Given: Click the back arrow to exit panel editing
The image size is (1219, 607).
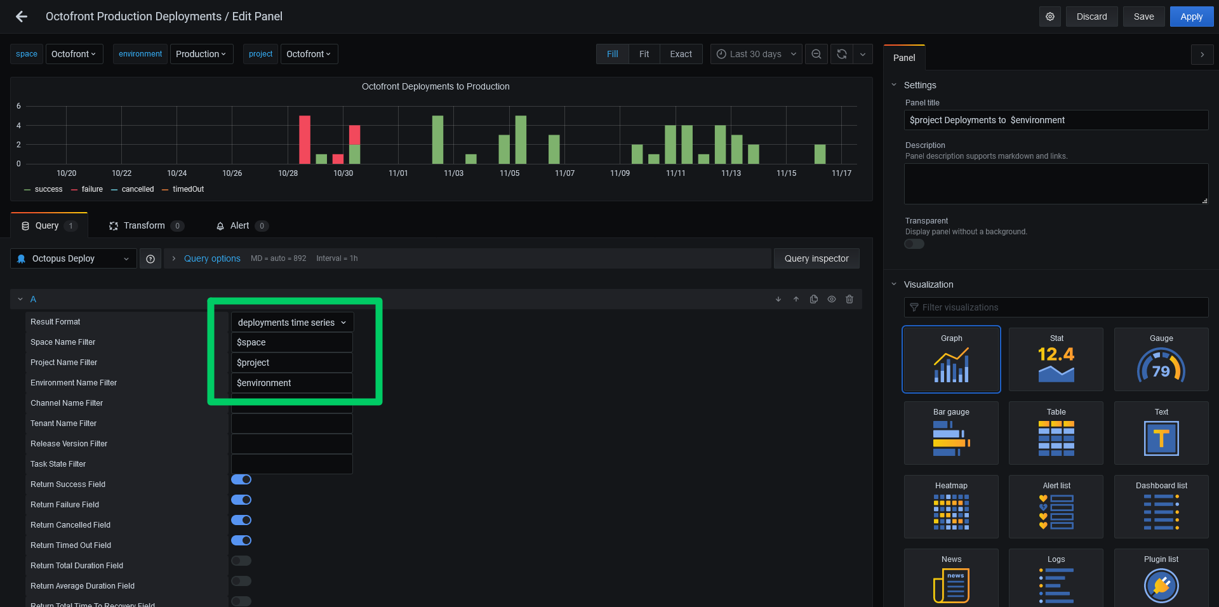Looking at the screenshot, I should [x=22, y=17].
